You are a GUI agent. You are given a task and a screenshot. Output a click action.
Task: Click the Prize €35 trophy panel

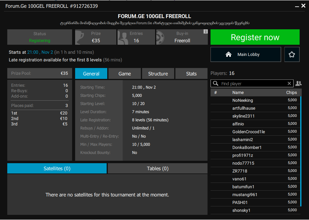click(x=96, y=37)
